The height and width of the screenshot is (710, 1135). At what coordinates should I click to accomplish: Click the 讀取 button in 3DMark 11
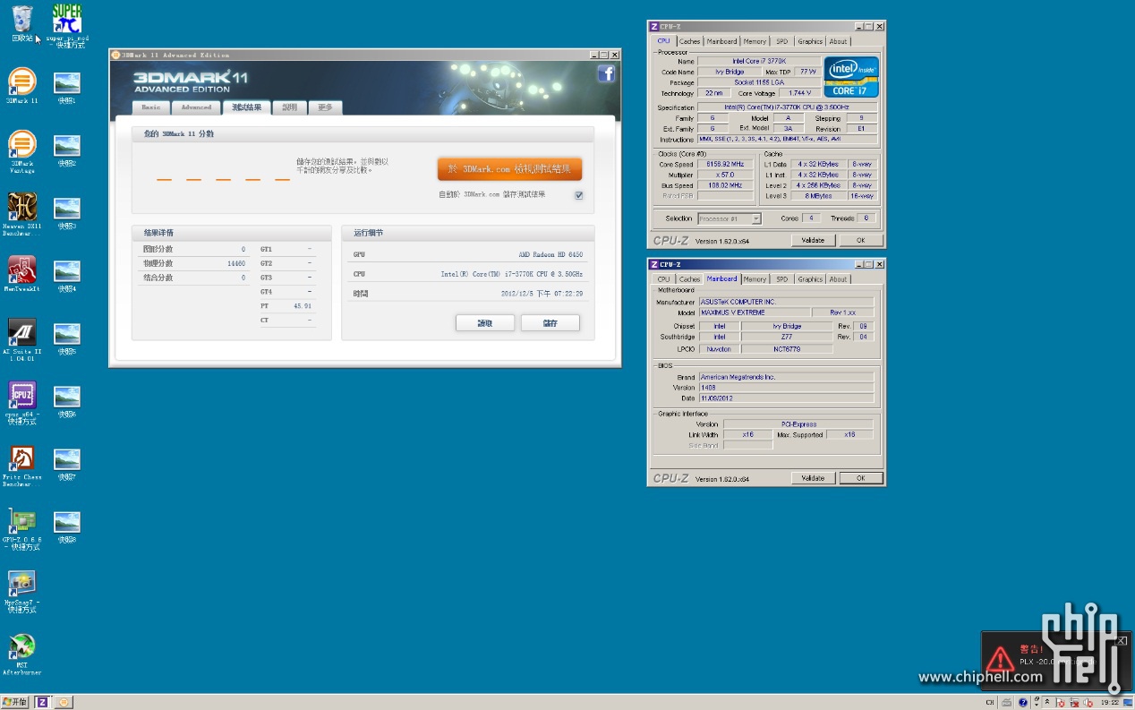coord(485,323)
